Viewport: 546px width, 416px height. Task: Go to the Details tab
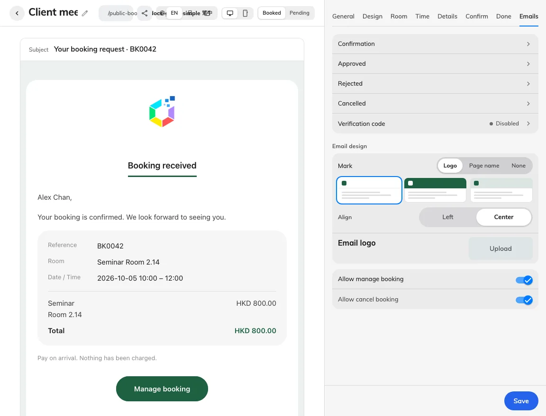tap(447, 17)
